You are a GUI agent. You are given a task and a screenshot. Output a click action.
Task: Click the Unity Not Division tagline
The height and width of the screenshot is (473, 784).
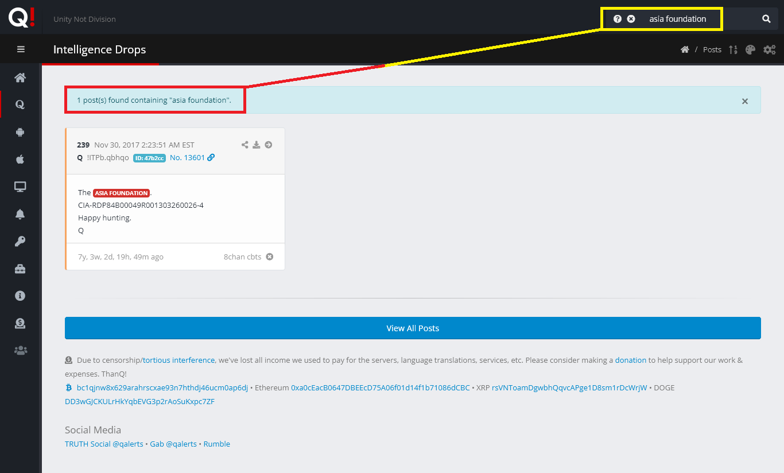[84, 19]
